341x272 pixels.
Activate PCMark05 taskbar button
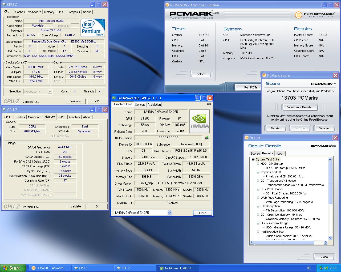click(x=50, y=268)
